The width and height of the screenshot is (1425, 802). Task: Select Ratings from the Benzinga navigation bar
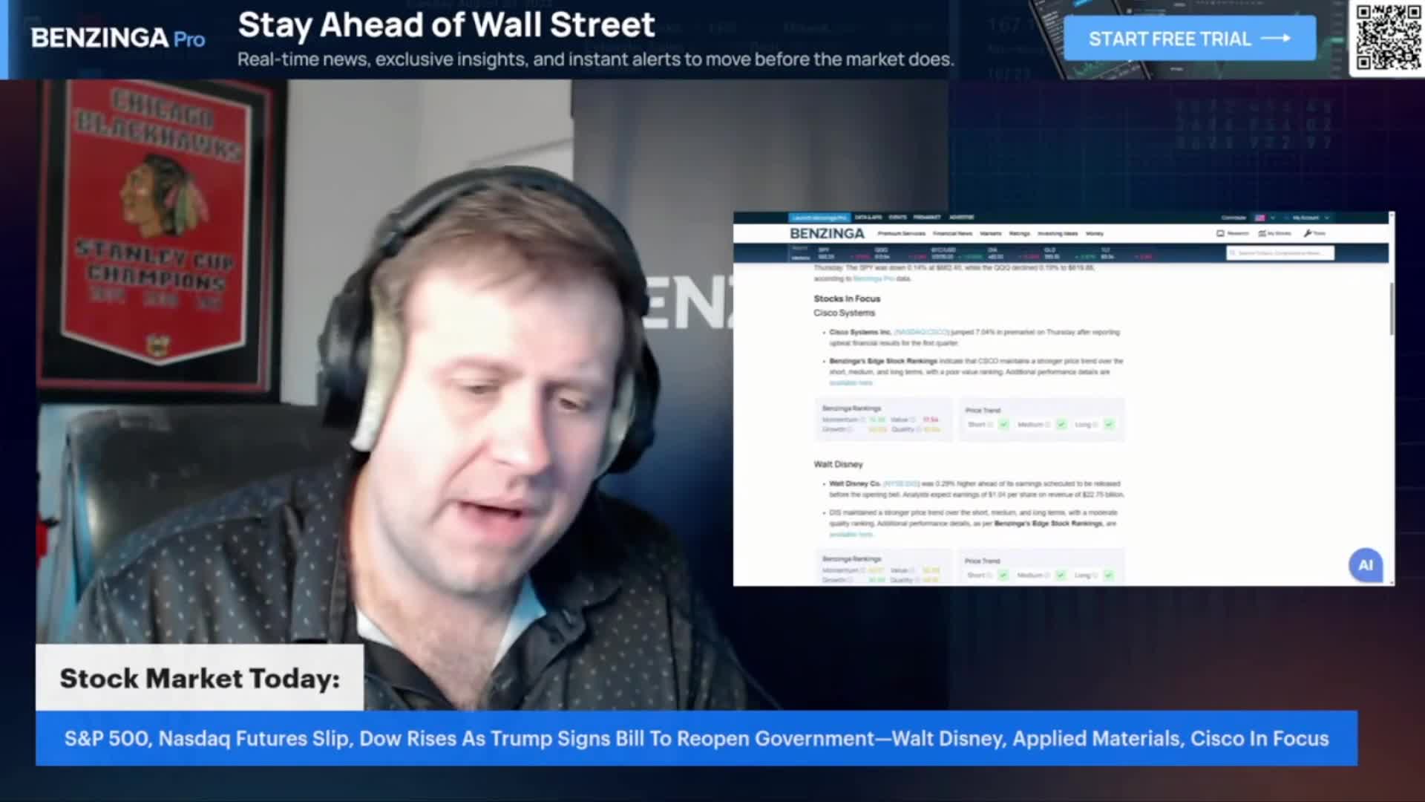(x=1018, y=233)
